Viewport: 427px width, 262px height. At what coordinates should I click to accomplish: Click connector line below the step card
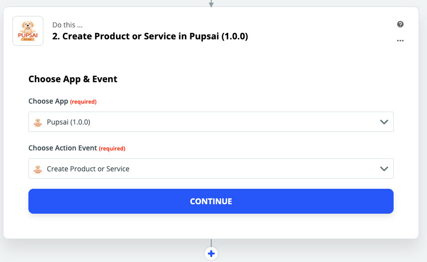pyautogui.click(x=211, y=243)
